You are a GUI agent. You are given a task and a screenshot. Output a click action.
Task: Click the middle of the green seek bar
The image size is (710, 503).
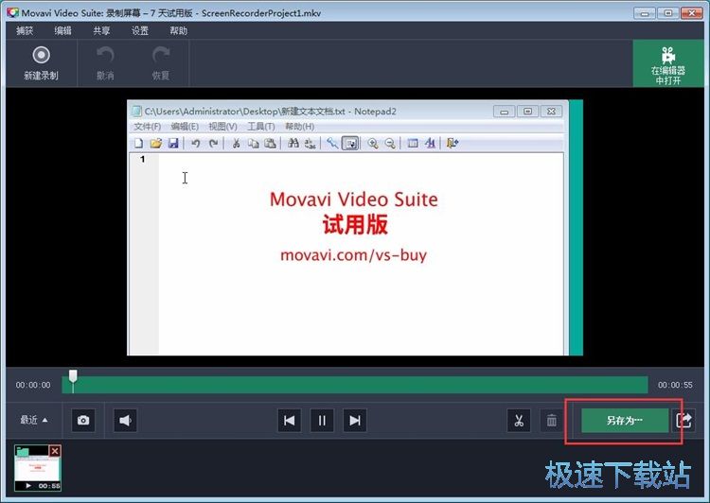click(355, 385)
